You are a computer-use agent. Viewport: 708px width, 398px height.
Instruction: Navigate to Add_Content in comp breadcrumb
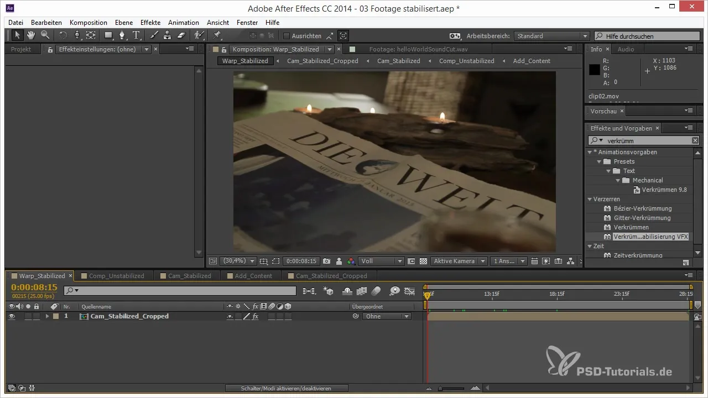532,61
